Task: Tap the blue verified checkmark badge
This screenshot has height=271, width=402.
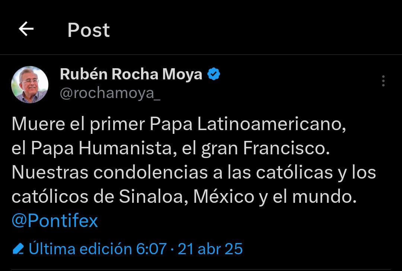Action: point(214,74)
